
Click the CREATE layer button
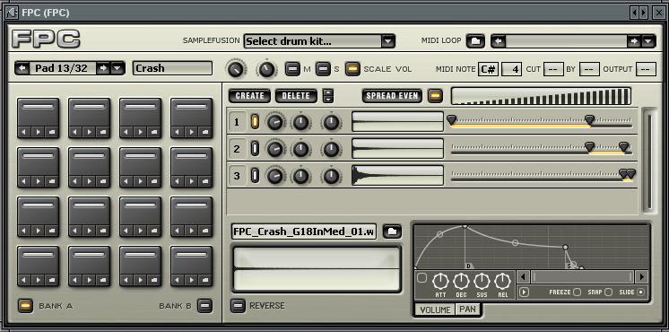[x=249, y=96]
